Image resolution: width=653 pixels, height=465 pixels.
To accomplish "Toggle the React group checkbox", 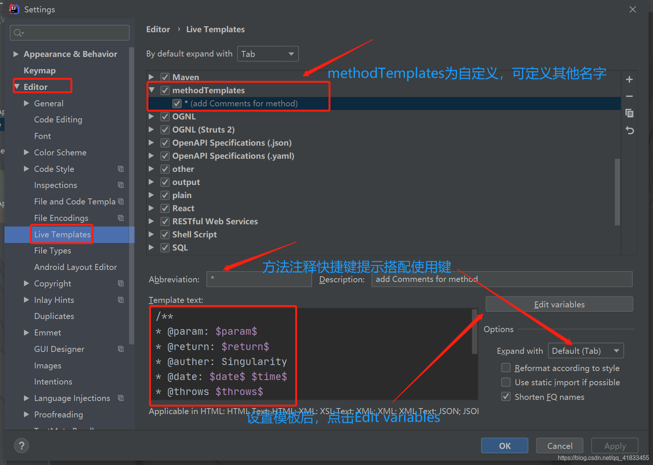I will tap(165, 208).
